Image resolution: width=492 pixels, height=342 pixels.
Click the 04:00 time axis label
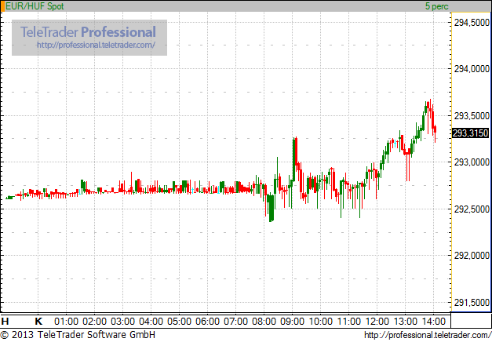coord(151,322)
